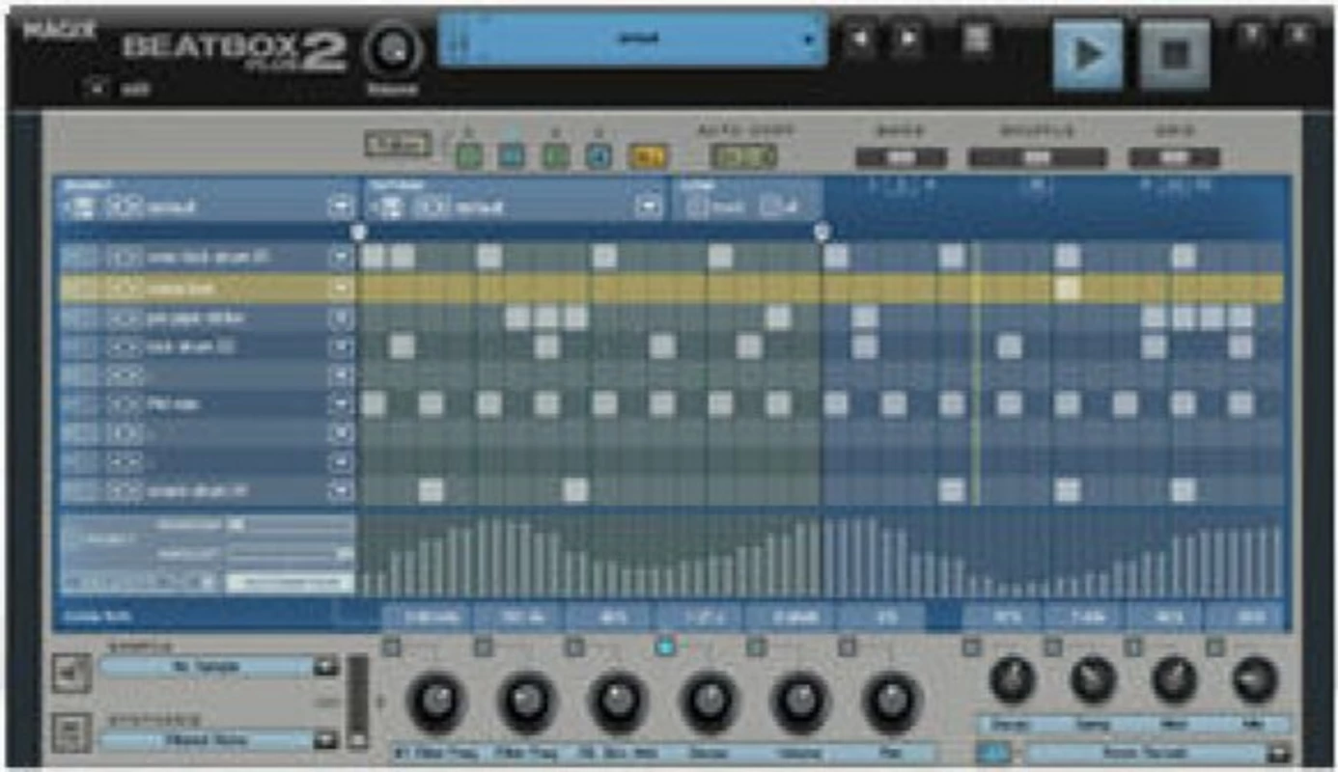Click the pattern previous/next arrows
The image size is (1338, 772).
433,207
